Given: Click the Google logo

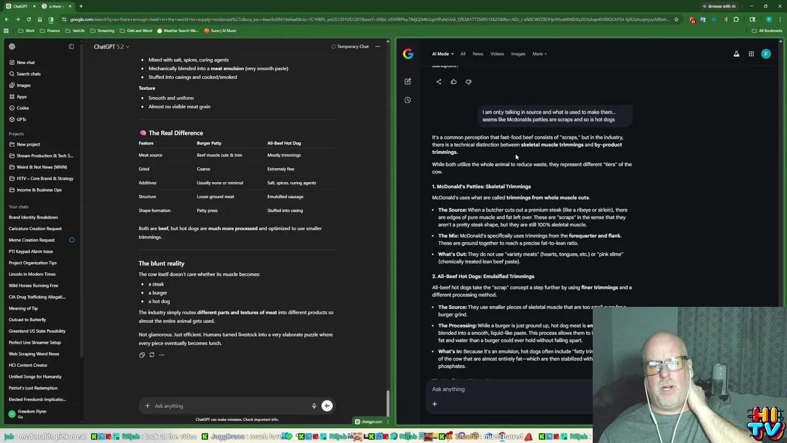Looking at the screenshot, I should (408, 54).
